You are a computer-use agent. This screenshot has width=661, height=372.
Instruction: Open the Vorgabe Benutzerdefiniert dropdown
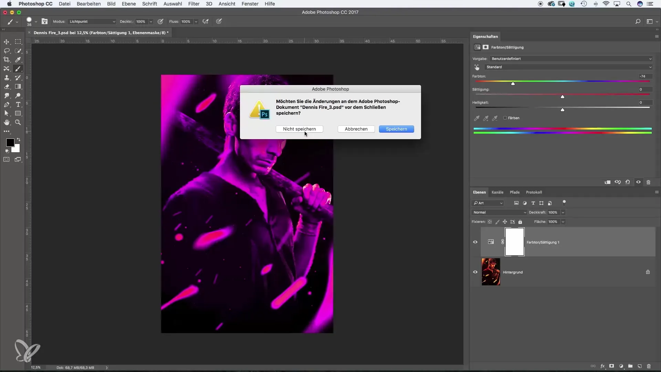coord(571,59)
